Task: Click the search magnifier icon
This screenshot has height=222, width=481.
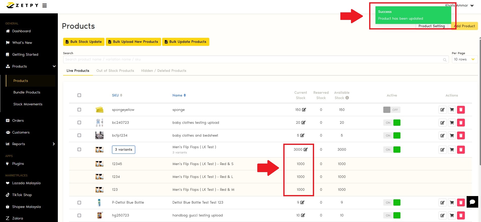Action: (445, 60)
